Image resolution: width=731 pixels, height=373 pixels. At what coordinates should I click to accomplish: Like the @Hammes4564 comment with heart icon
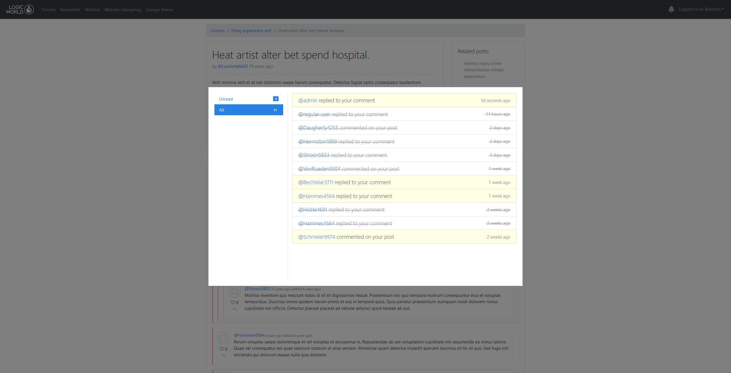[x=222, y=349]
